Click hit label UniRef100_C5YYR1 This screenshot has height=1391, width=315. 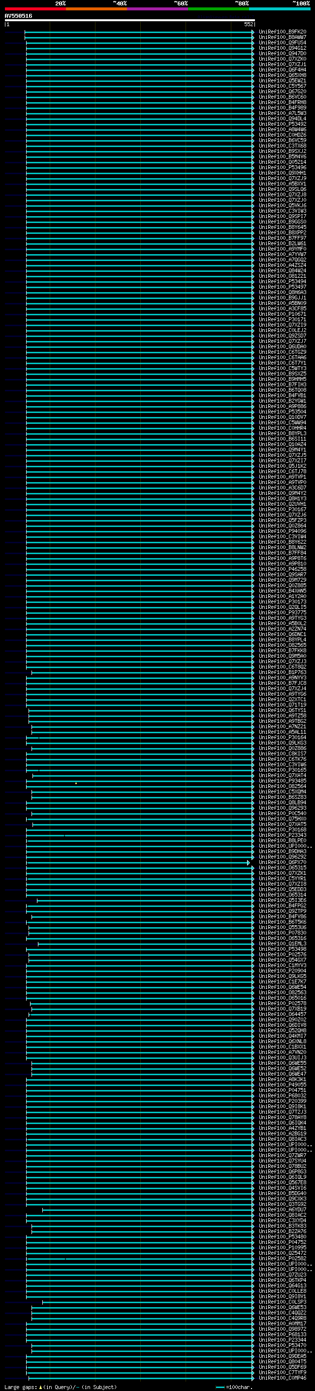282,878
